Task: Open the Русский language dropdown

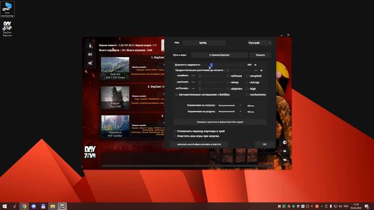Action: tap(259, 43)
